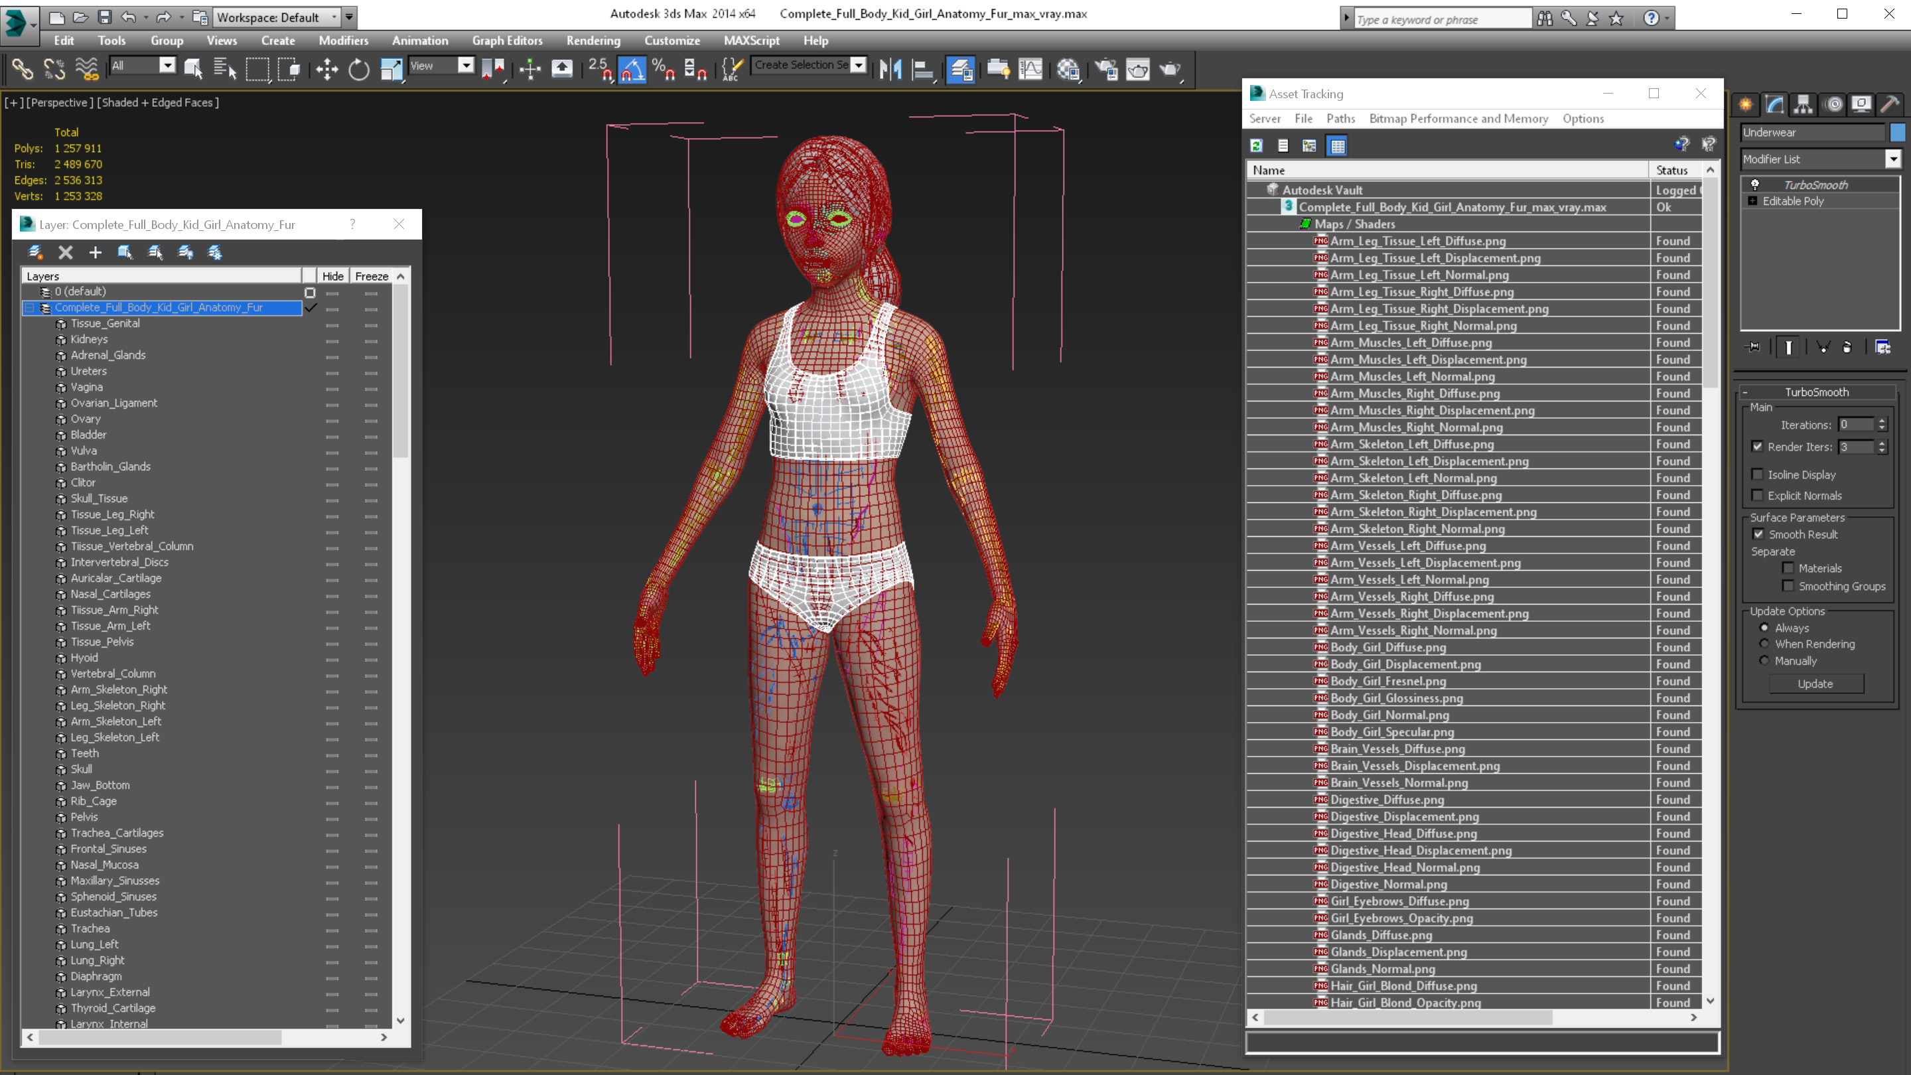
Task: Select the Always update option
Action: click(1764, 628)
